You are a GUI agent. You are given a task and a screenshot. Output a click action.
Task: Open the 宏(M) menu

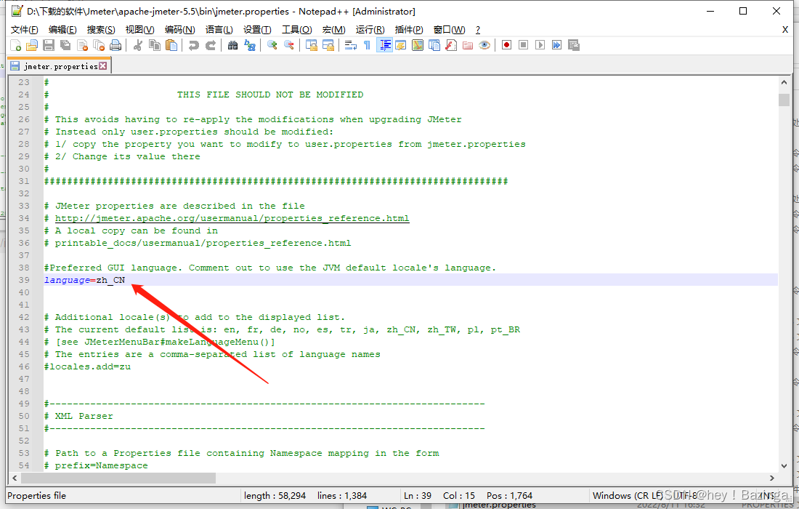334,30
